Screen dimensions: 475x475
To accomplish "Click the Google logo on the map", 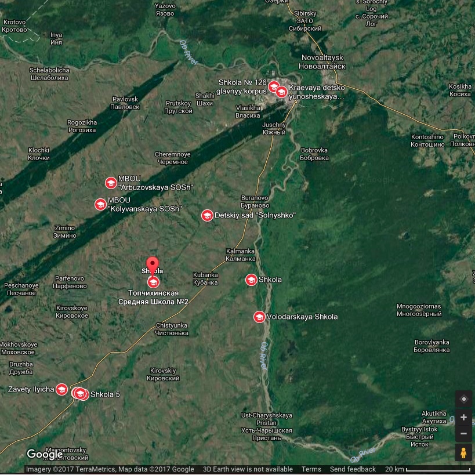I will coord(45,454).
